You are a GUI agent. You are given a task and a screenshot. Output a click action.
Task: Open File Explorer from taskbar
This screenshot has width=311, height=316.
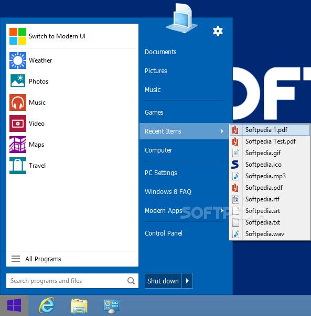pyautogui.click(x=79, y=306)
